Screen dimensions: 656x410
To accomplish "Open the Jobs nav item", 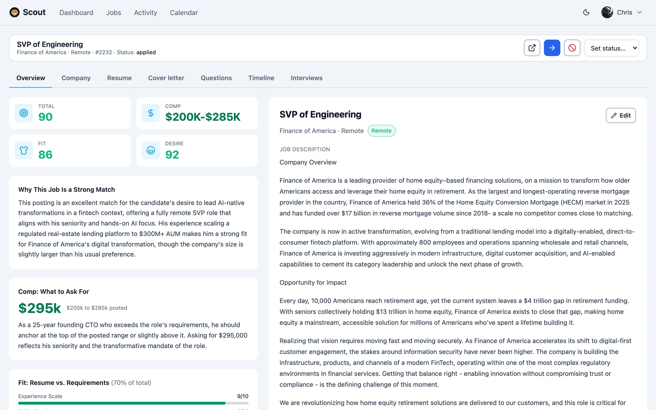I will tap(114, 13).
